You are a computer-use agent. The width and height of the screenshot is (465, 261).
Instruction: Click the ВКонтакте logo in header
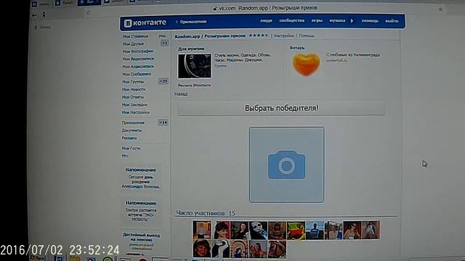(x=145, y=22)
